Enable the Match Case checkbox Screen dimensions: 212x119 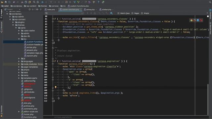click(x=119, y=13)
